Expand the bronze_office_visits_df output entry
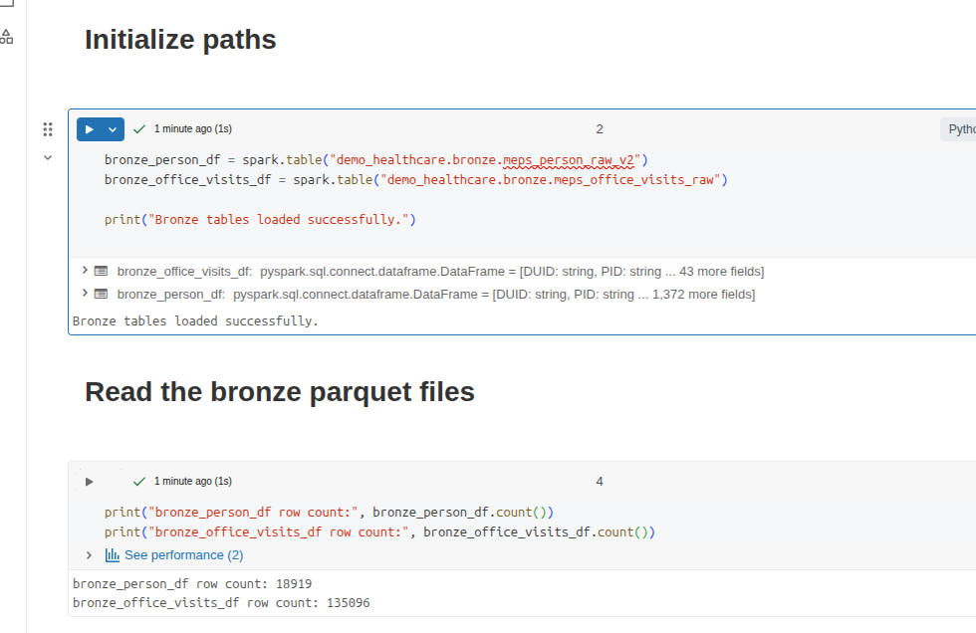976x633 pixels. [84, 270]
